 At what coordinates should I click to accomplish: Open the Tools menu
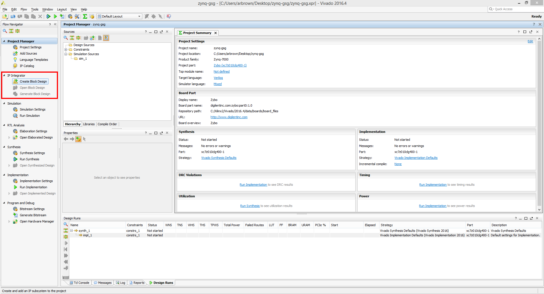(x=35, y=9)
